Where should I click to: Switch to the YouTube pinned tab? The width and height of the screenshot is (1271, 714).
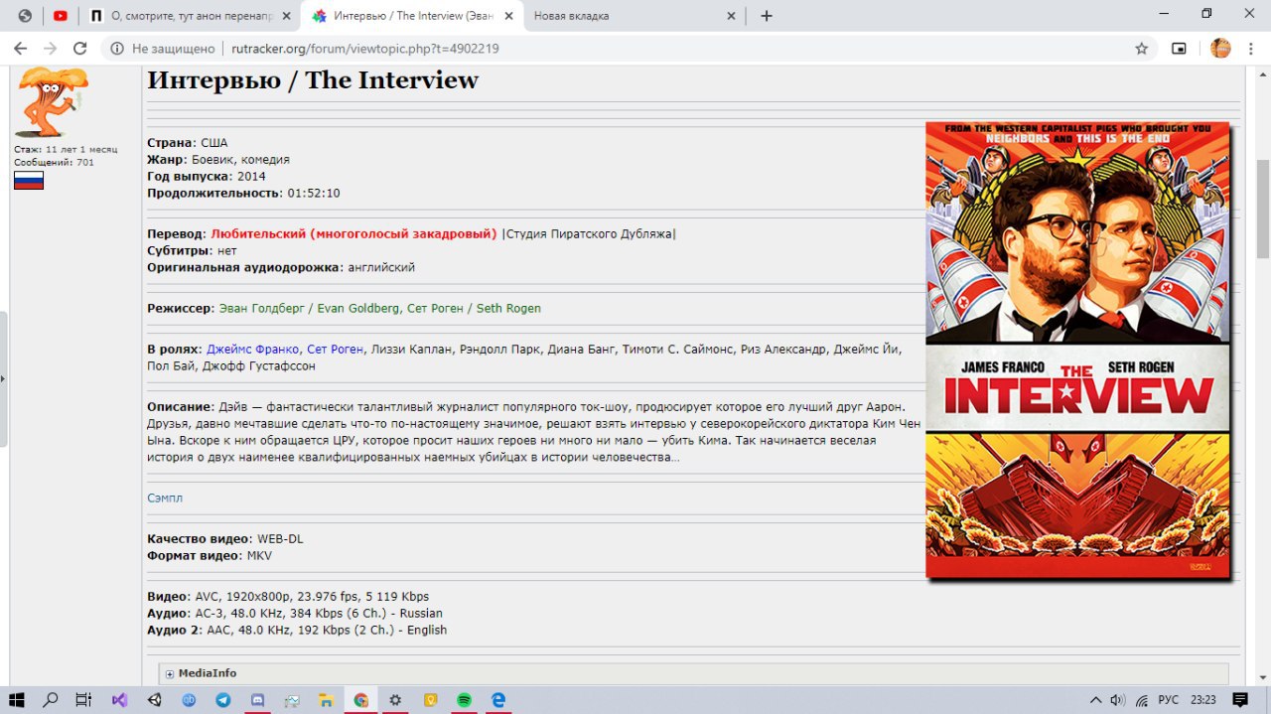[x=61, y=16]
